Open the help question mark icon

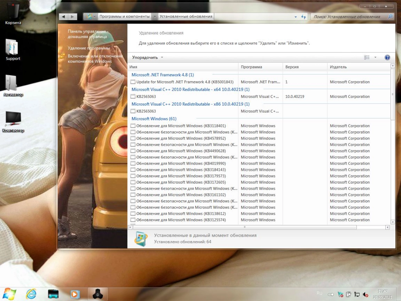click(387, 57)
